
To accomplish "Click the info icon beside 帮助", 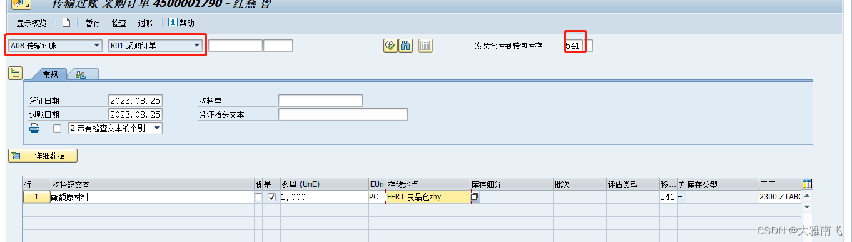I will point(173,23).
